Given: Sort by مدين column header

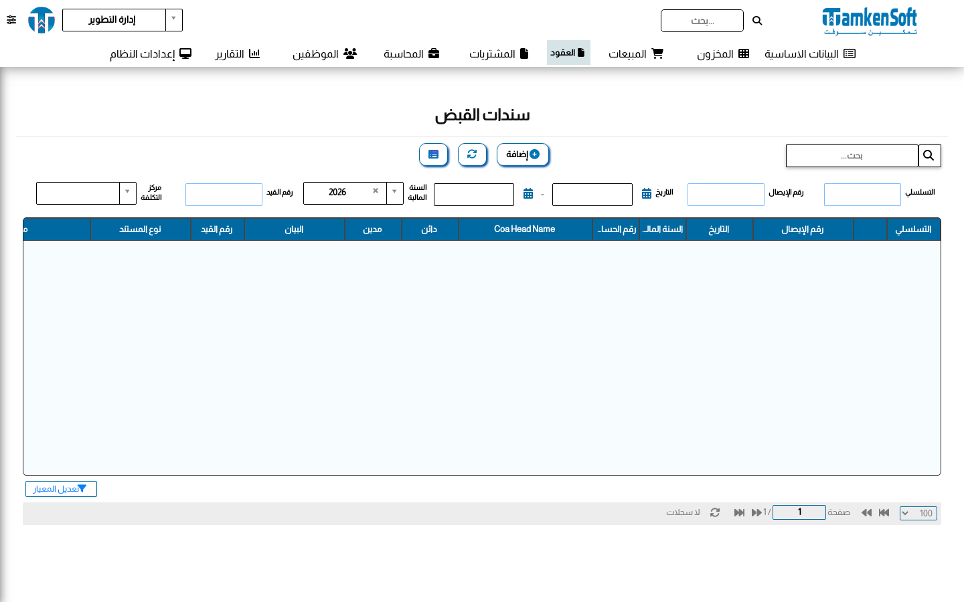Looking at the screenshot, I should click(372, 229).
